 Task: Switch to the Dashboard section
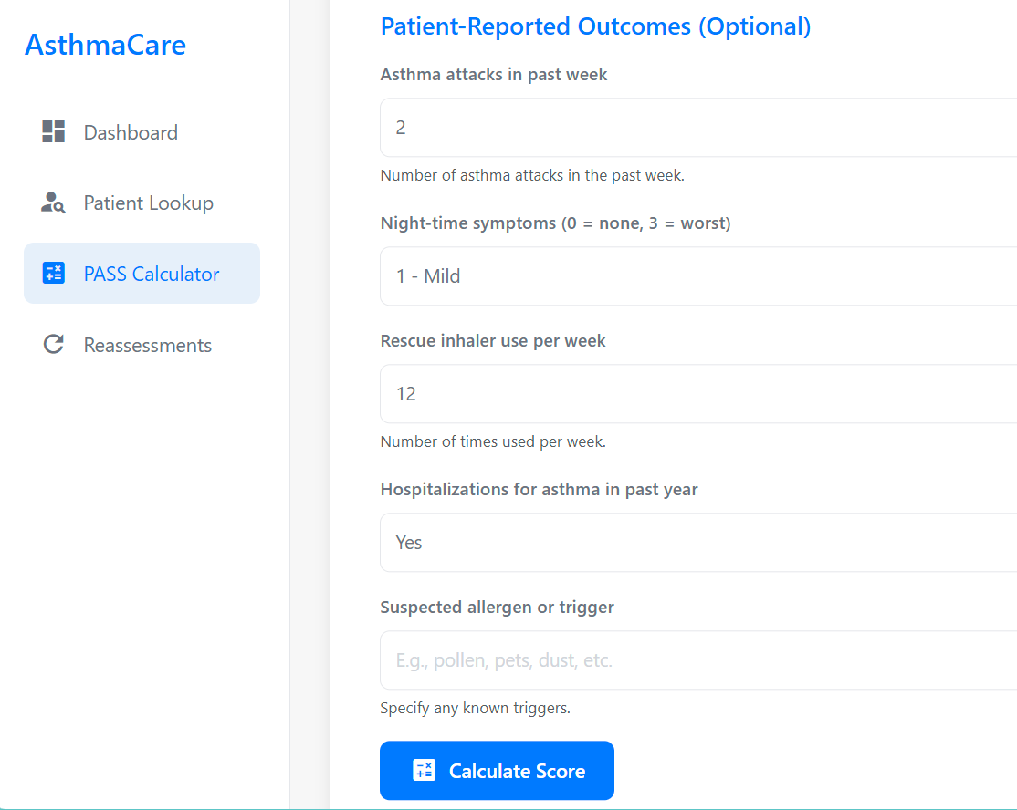[131, 131]
